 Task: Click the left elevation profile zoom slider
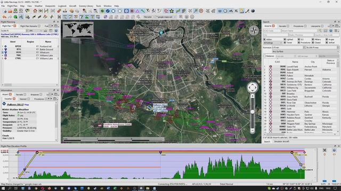(324, 181)
